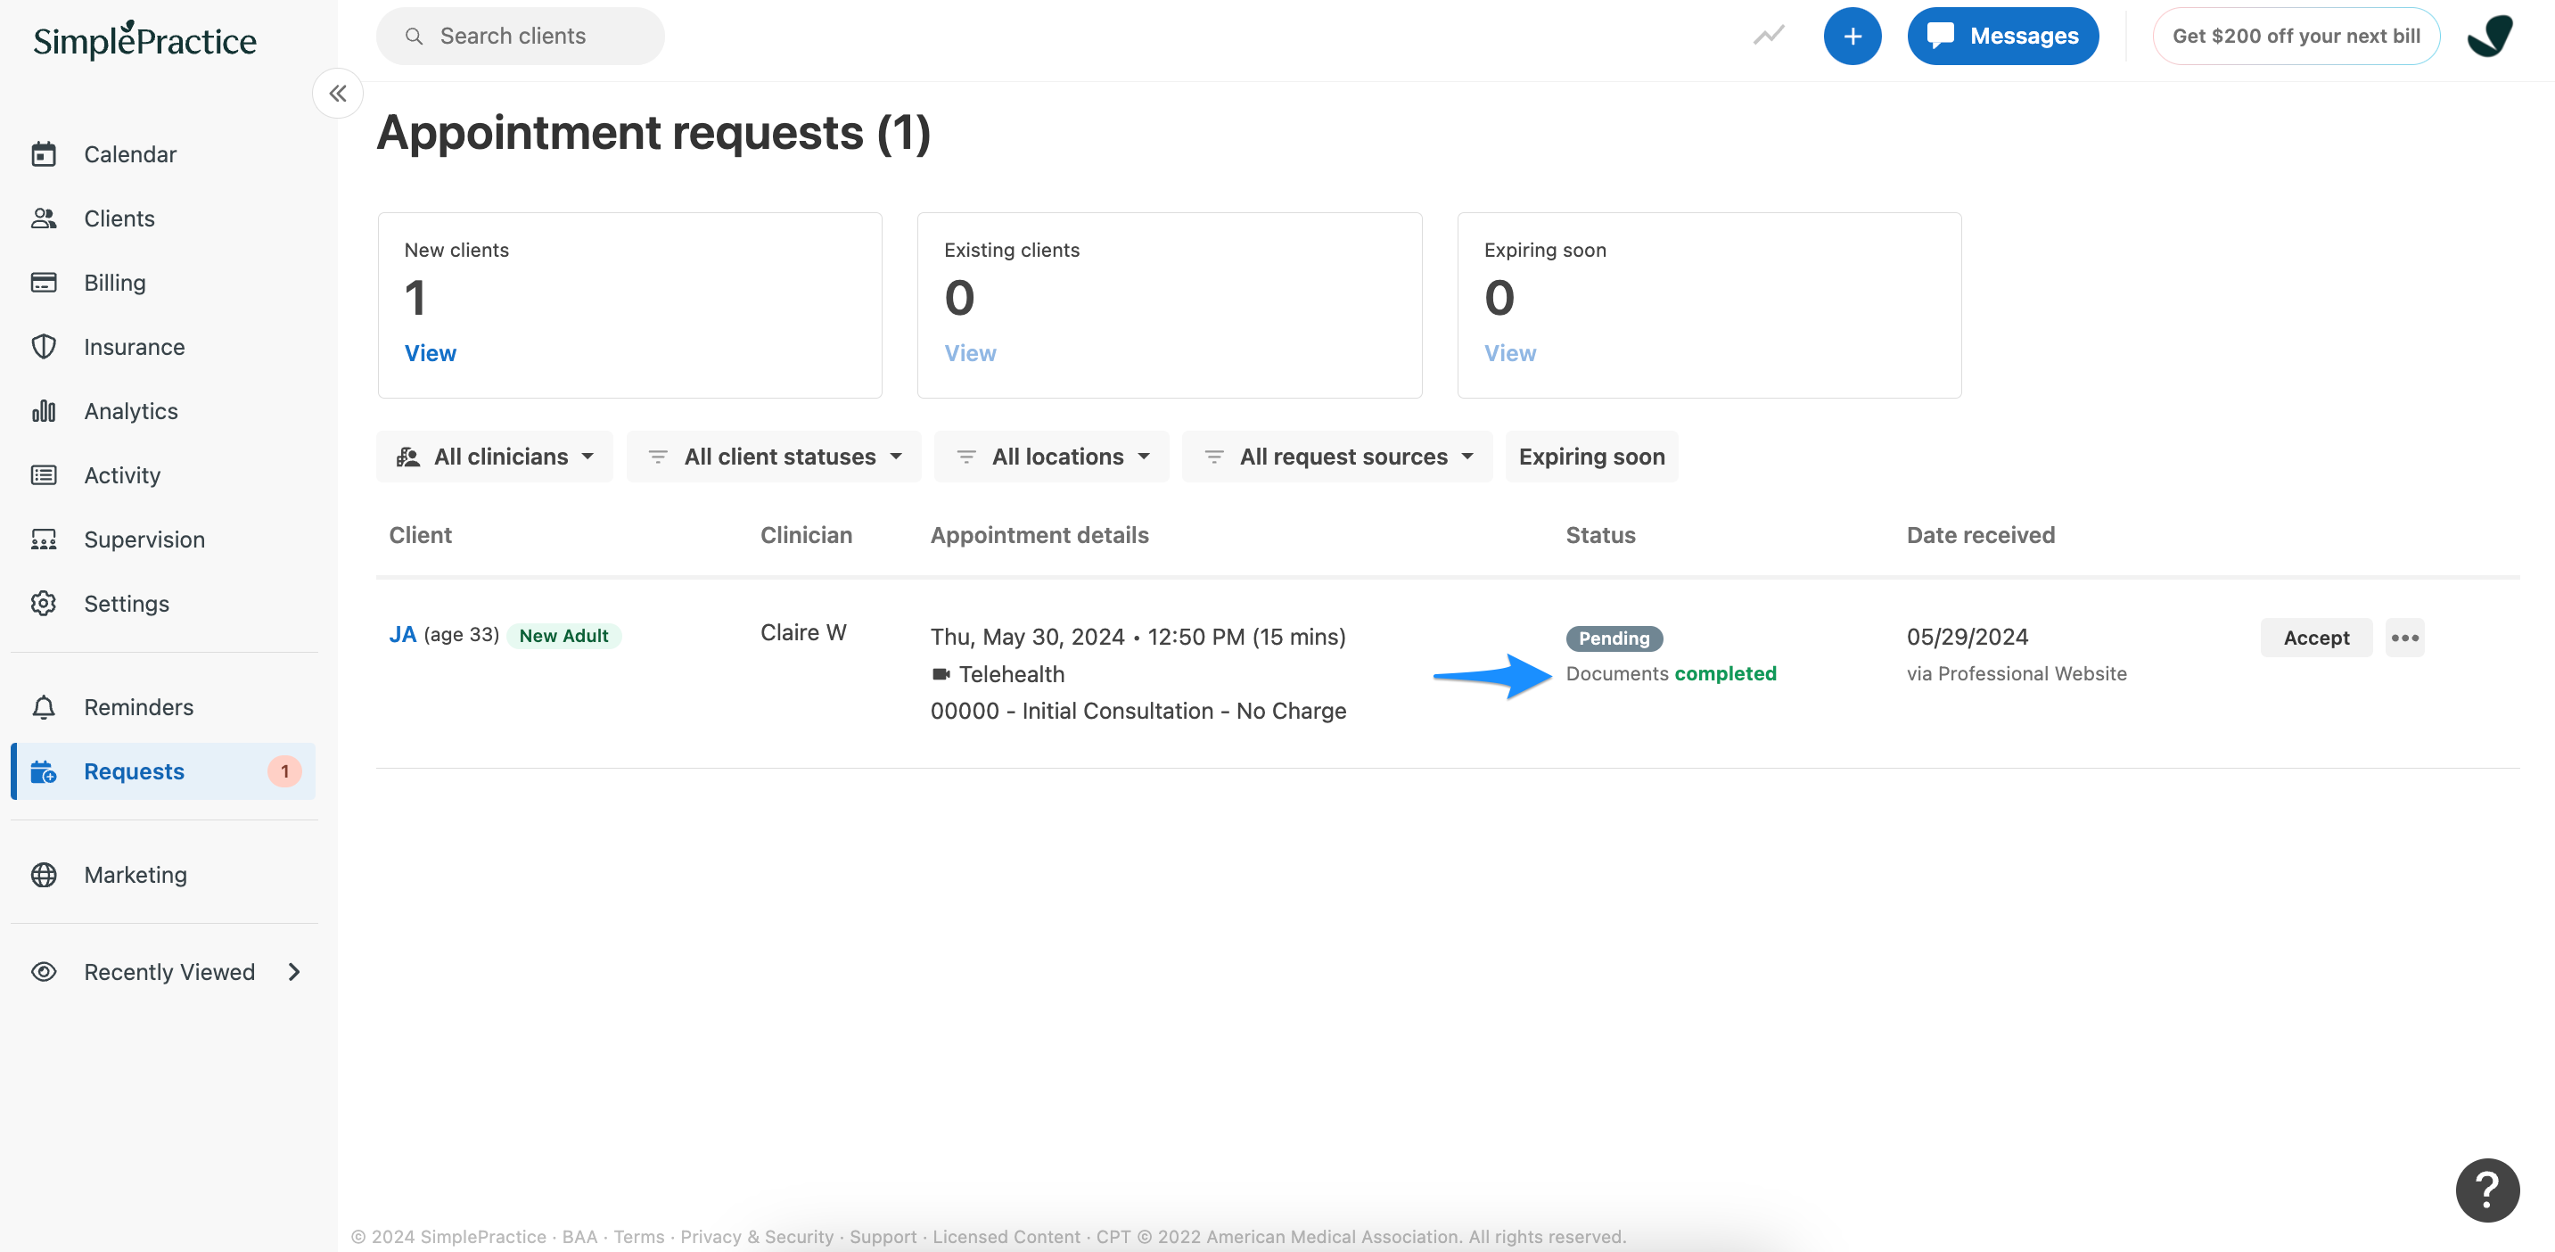Collapse the sidebar with double-chevron button
The width and height of the screenshot is (2555, 1252).
[337, 94]
